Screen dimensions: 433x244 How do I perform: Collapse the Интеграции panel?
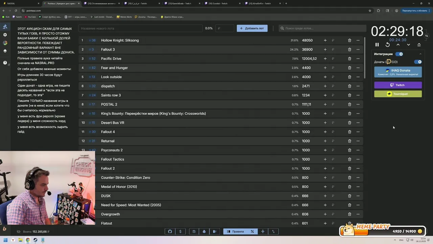420,54
